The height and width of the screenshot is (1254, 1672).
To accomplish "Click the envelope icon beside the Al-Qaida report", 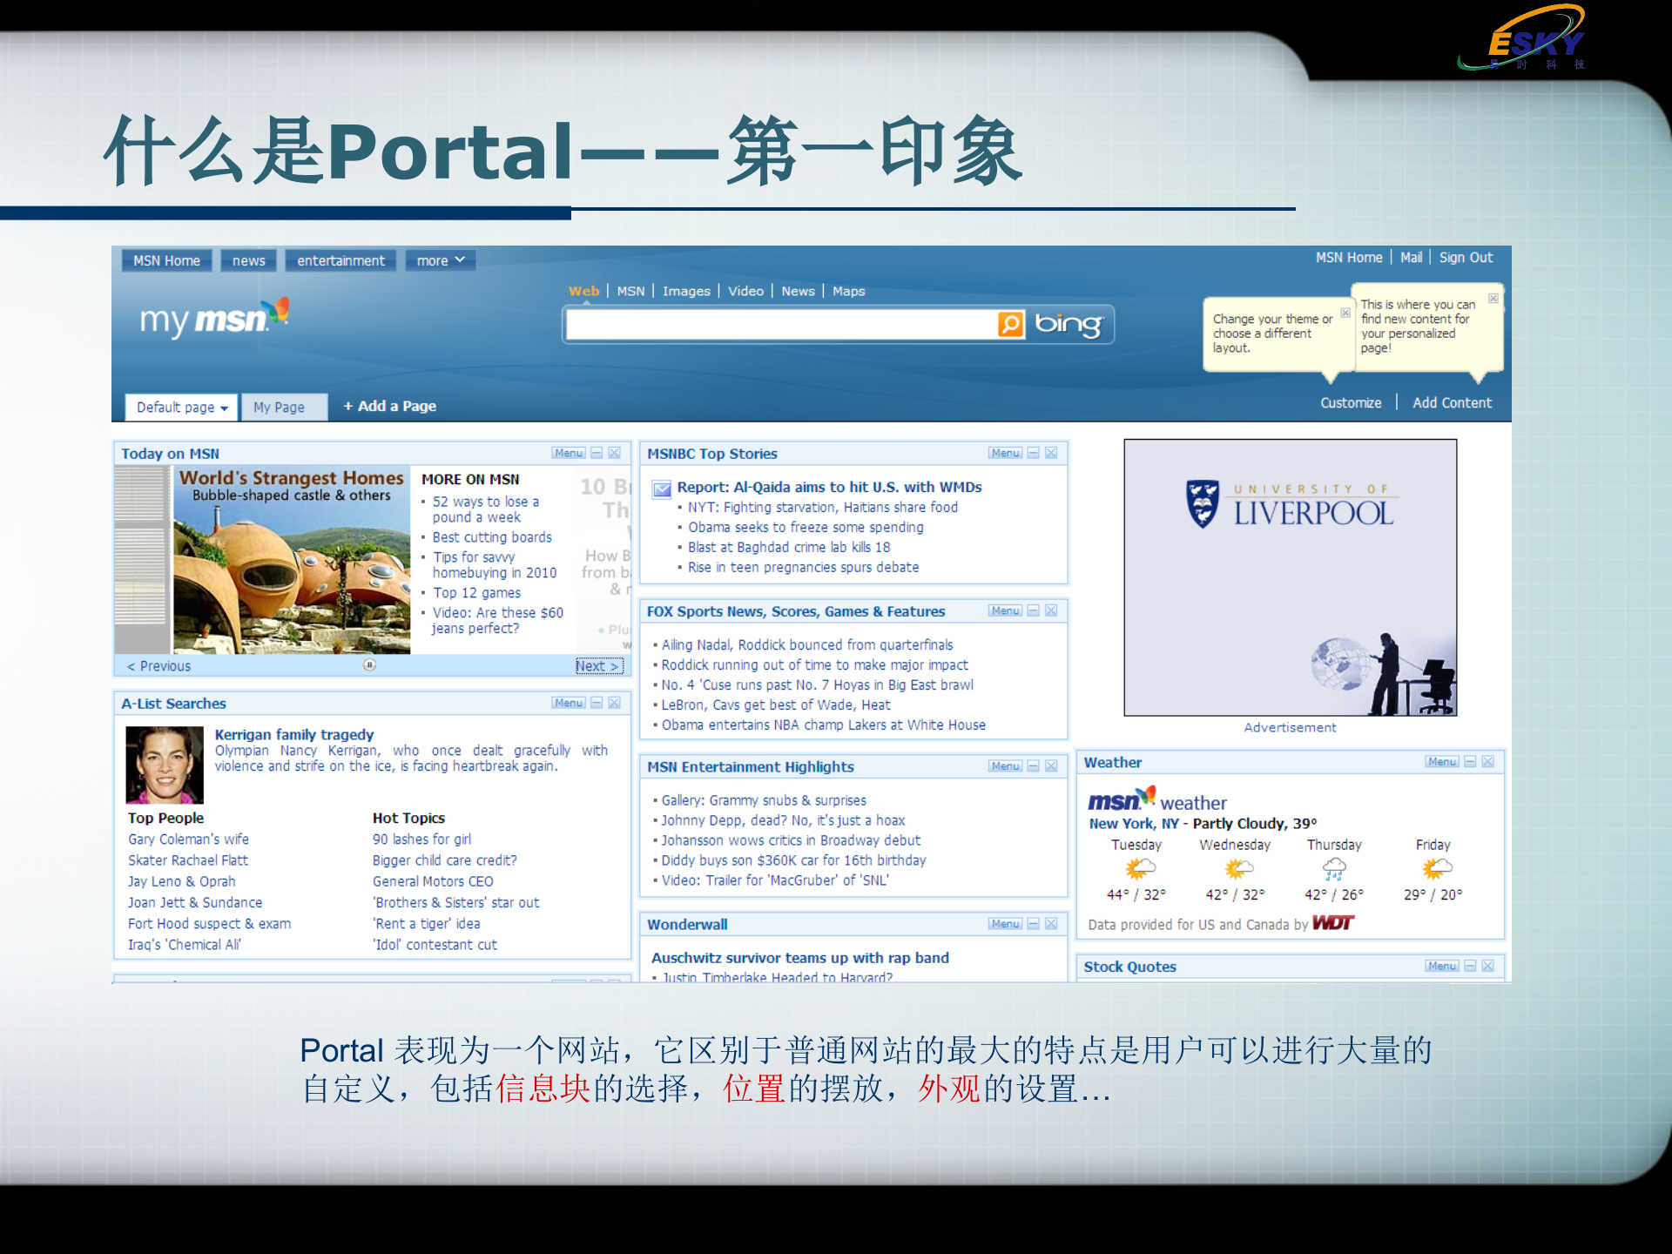I will coord(662,490).
